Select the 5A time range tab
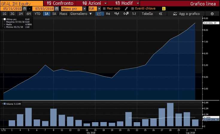This screenshot has width=220, height=134. point(54,14)
